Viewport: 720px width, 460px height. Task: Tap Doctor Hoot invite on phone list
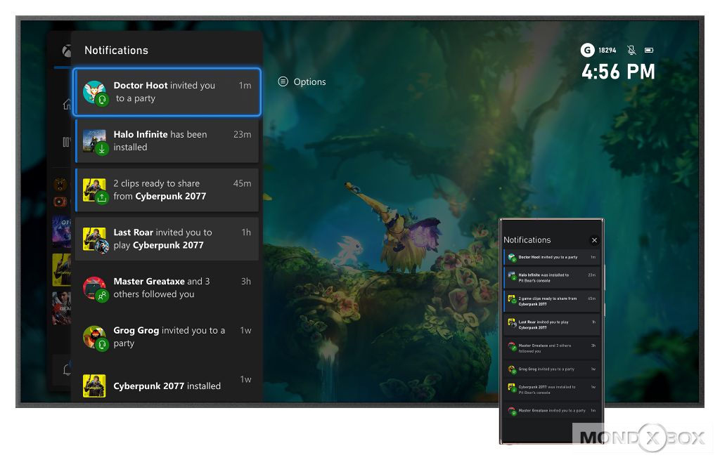pyautogui.click(x=552, y=258)
